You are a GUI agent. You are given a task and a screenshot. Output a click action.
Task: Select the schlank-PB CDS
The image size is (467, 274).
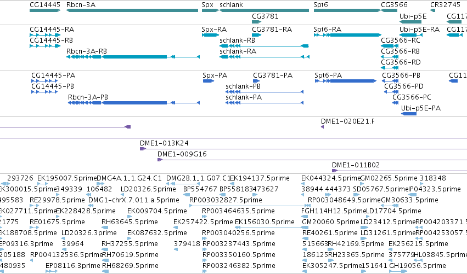click(x=265, y=92)
